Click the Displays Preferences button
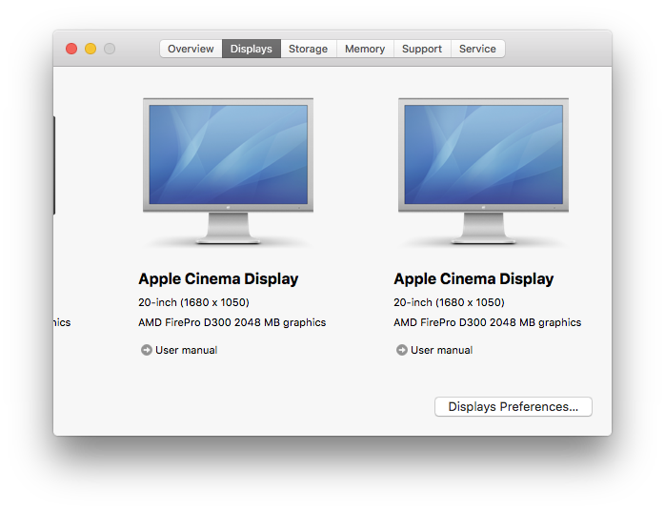The width and height of the screenshot is (665, 512). 514,407
